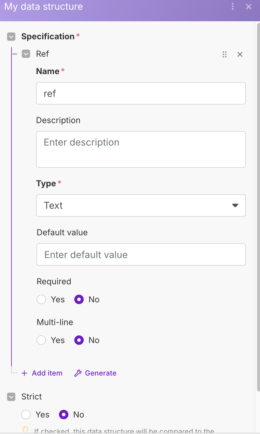Click the lightbulb hint icon under Strict
The width and height of the screenshot is (260, 434).
26,430
